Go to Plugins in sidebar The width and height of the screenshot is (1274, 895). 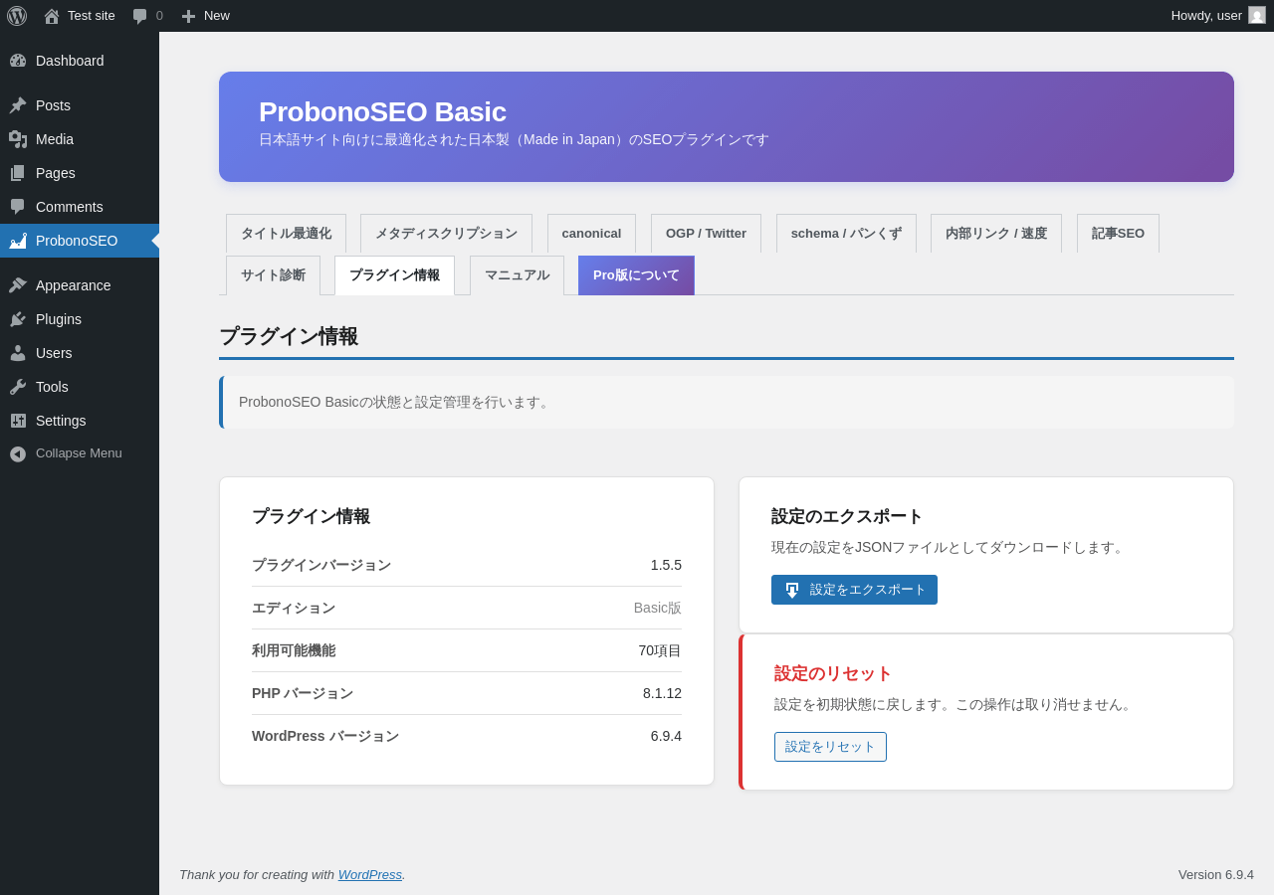click(59, 319)
